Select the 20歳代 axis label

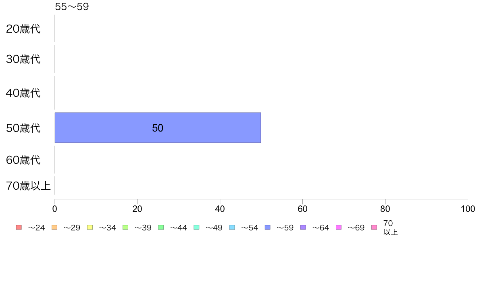click(x=23, y=29)
